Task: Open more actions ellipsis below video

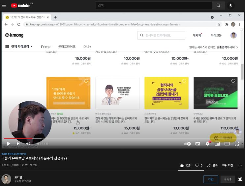Action: click(240, 166)
